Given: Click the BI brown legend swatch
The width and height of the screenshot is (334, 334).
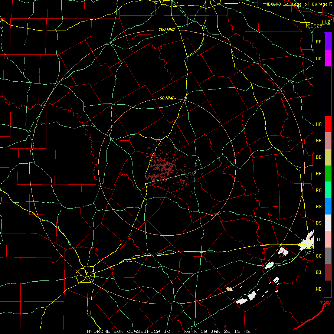Looking at the screenshot, I should pyautogui.click(x=328, y=272).
